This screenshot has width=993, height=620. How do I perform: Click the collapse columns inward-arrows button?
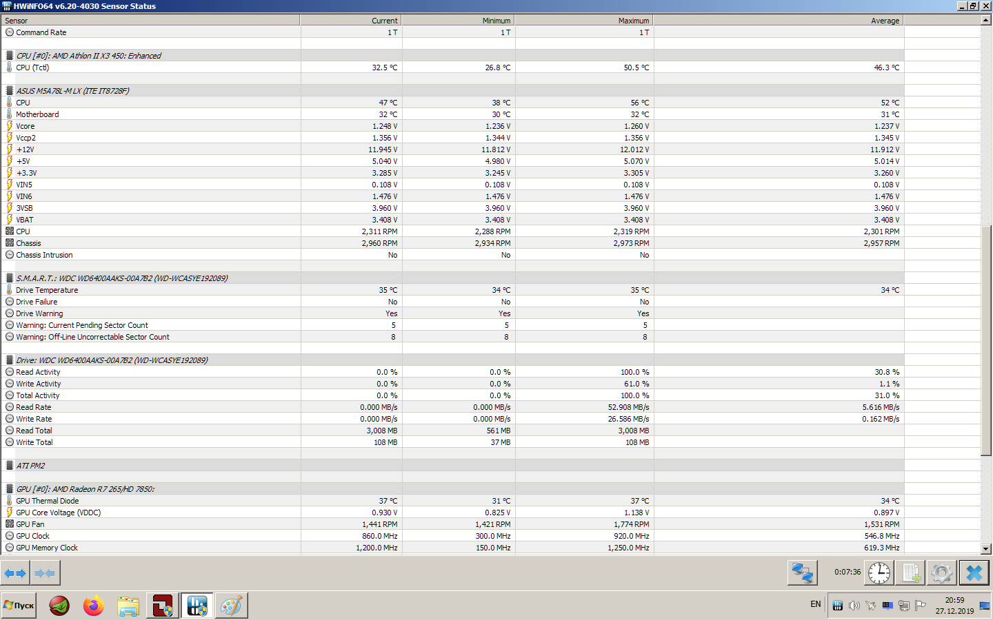coord(45,572)
